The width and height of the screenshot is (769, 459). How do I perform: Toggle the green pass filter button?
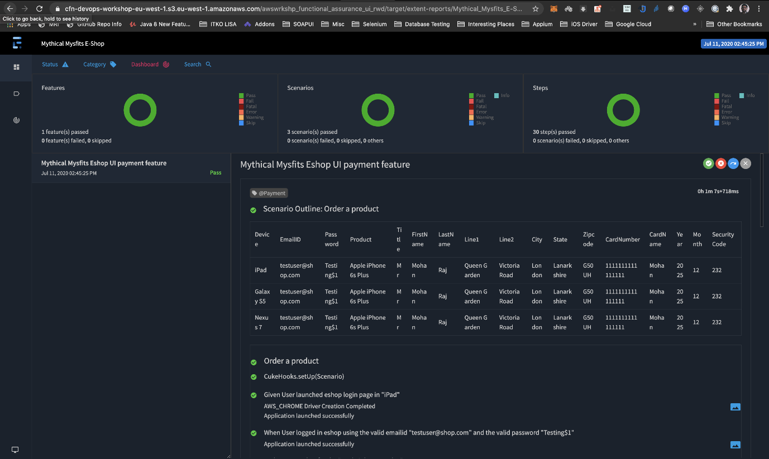[x=708, y=163]
